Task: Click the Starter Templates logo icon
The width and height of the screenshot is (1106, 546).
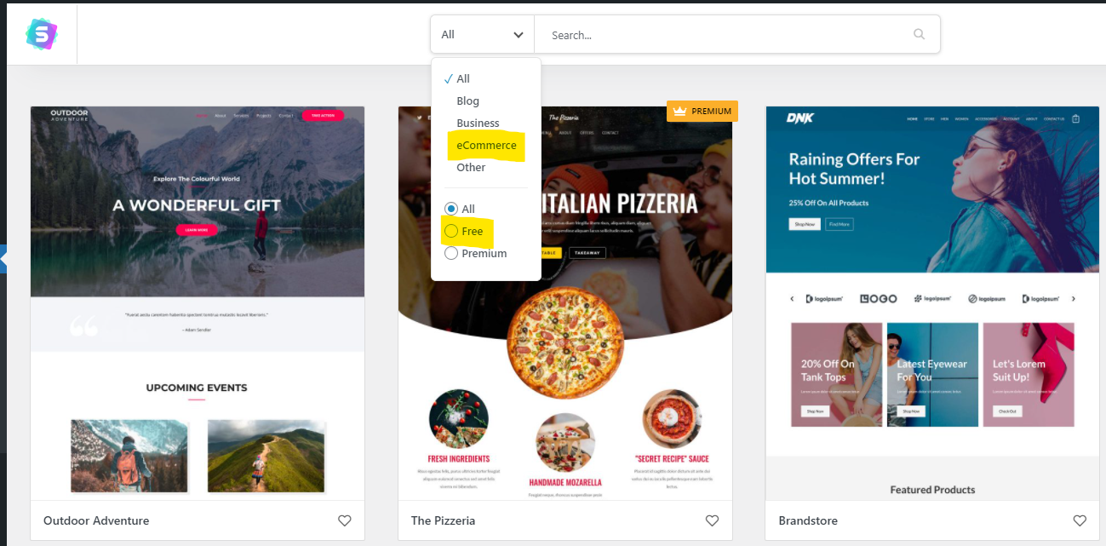Action: click(x=41, y=34)
